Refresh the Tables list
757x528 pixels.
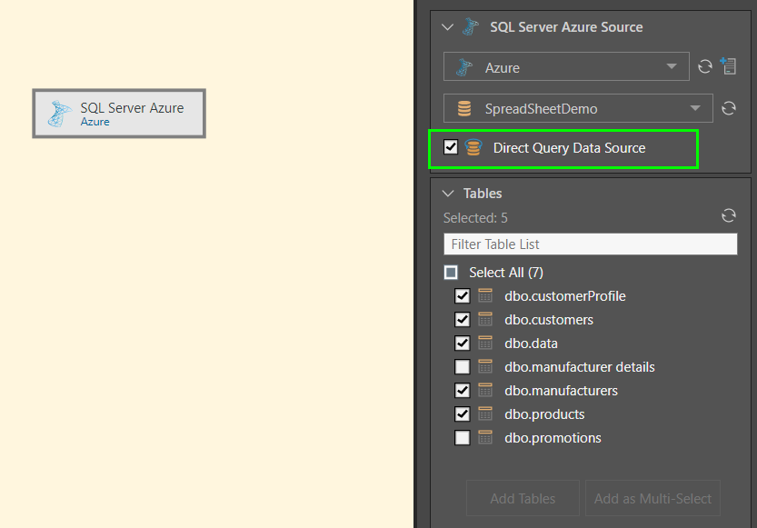[x=728, y=216]
